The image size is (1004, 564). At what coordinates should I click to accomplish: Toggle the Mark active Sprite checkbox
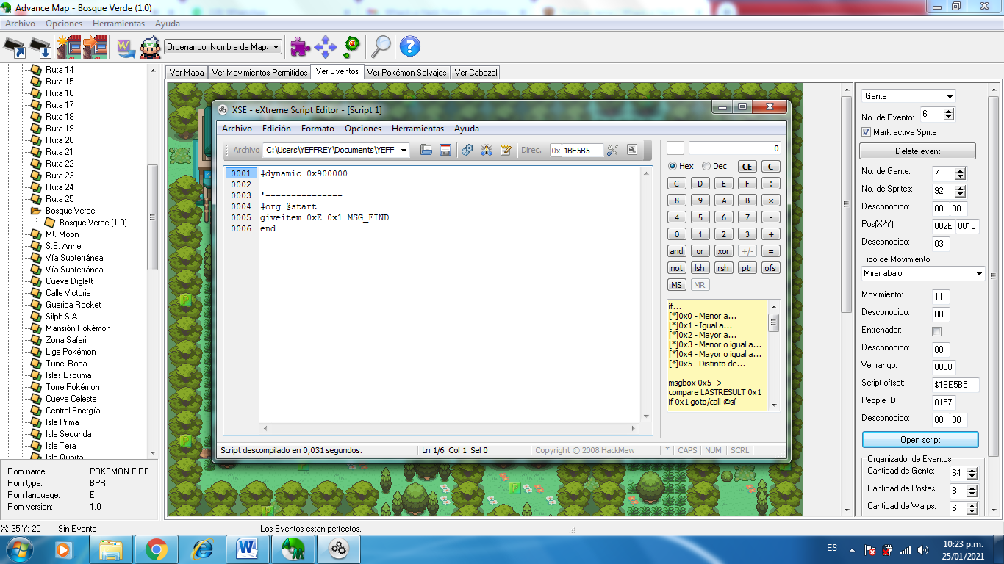(x=866, y=132)
